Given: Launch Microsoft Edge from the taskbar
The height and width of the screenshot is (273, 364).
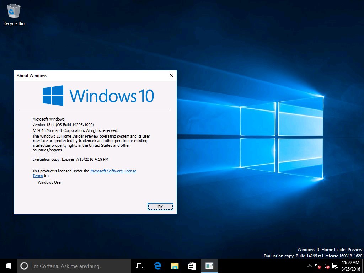Looking at the screenshot, I should [157, 266].
